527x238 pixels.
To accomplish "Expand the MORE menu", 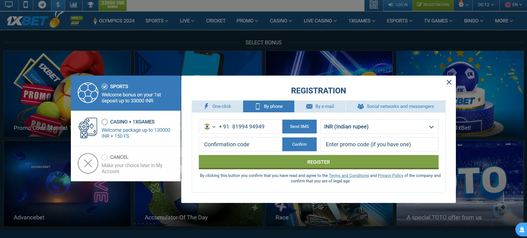I will coord(504,21).
